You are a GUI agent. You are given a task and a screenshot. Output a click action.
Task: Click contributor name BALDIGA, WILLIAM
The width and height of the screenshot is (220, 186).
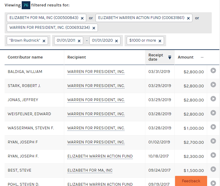[25, 72]
